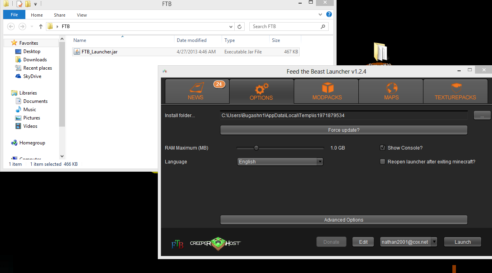This screenshot has height=273, width=492.
Task: Click the Explorer Back arrow
Action: point(11,27)
